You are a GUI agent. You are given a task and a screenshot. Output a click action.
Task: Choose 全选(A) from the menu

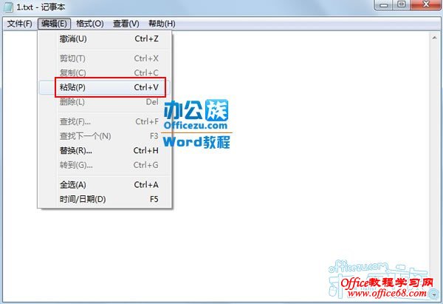coord(105,185)
